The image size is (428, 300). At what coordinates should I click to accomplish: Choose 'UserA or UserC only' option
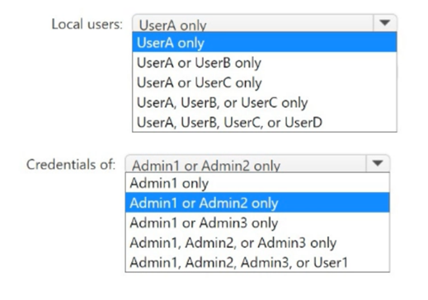pyautogui.click(x=265, y=82)
